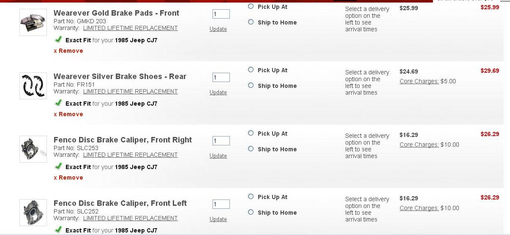Viewport: 510px width, 235px height.
Task: Update quantity for Wearever Gold Brake Pads
Action: [218, 29]
